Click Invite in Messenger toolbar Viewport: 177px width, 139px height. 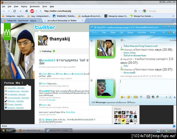click(153, 32)
